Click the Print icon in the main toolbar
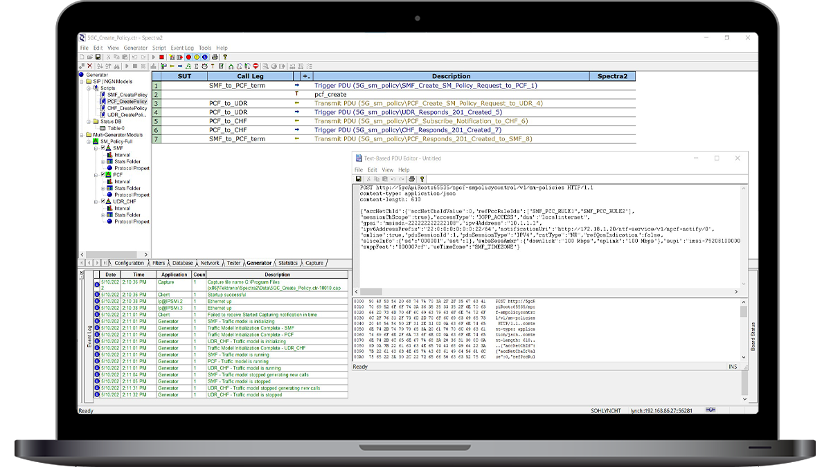This screenshot has width=831, height=467. click(x=215, y=57)
